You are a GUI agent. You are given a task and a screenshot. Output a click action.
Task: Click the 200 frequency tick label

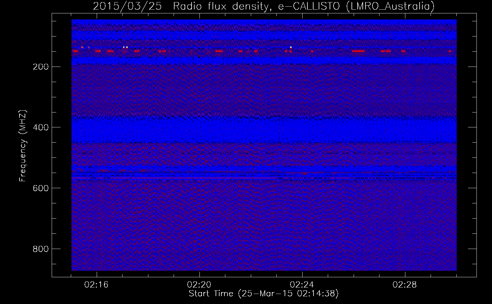[x=40, y=67]
